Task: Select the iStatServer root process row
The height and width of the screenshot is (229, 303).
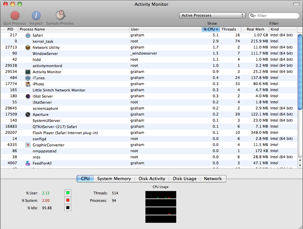Action: coord(149,102)
